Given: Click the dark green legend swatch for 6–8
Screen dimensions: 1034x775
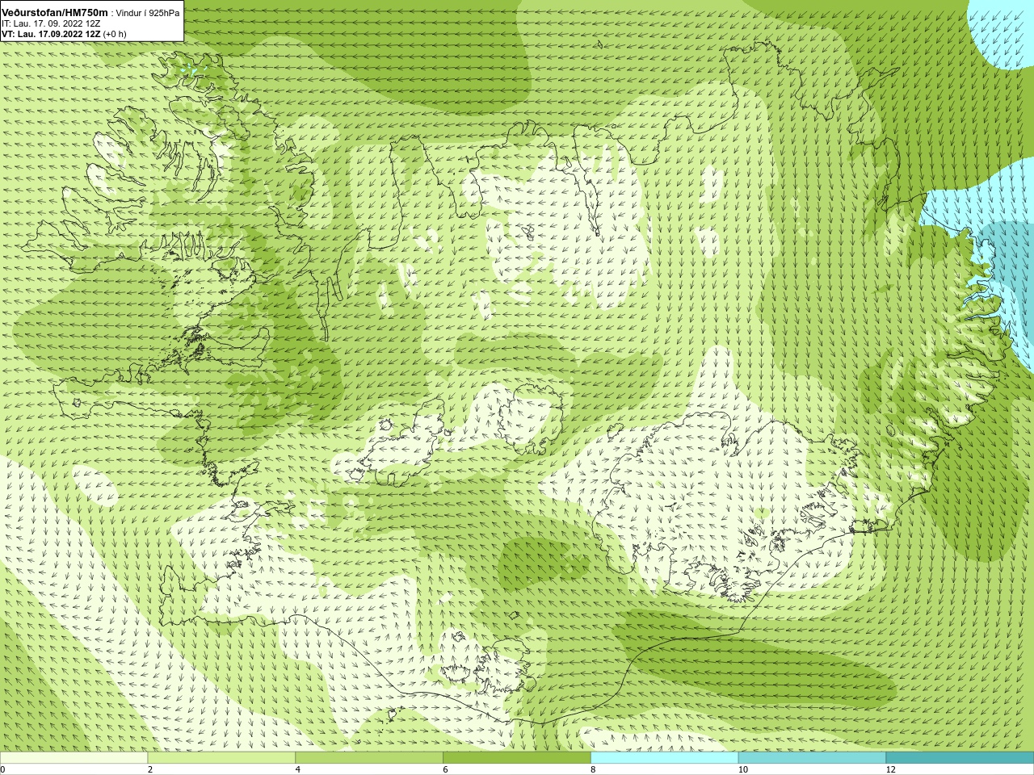Looking at the screenshot, I should (517, 758).
